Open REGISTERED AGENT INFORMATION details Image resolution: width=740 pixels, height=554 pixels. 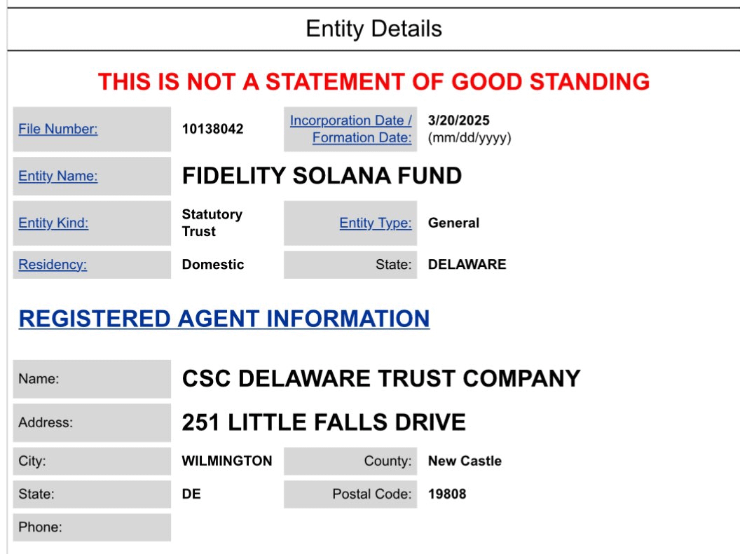224,318
